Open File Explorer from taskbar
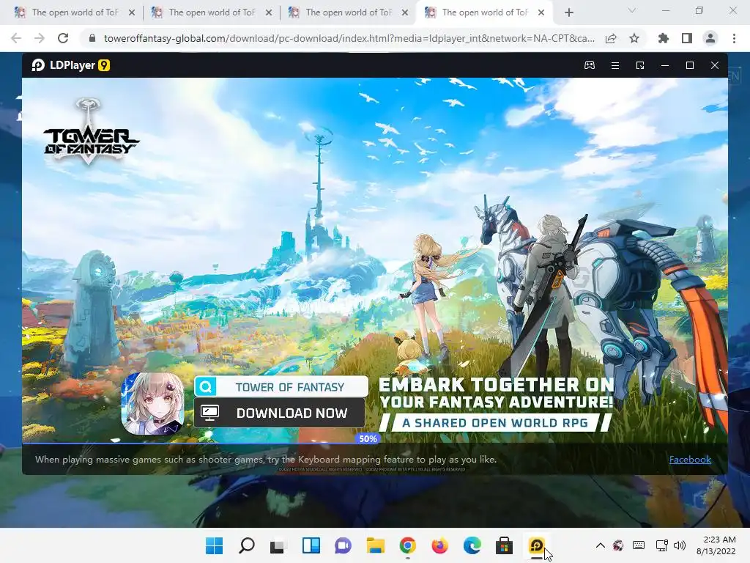Screen dimensions: 750x563 [376, 545]
